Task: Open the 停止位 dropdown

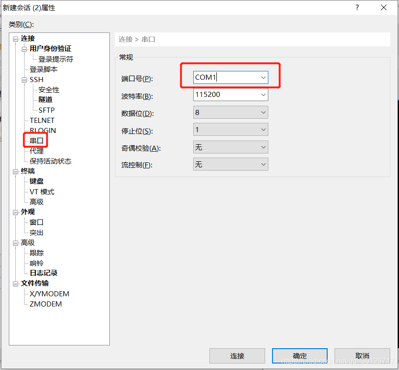Action: (263, 130)
